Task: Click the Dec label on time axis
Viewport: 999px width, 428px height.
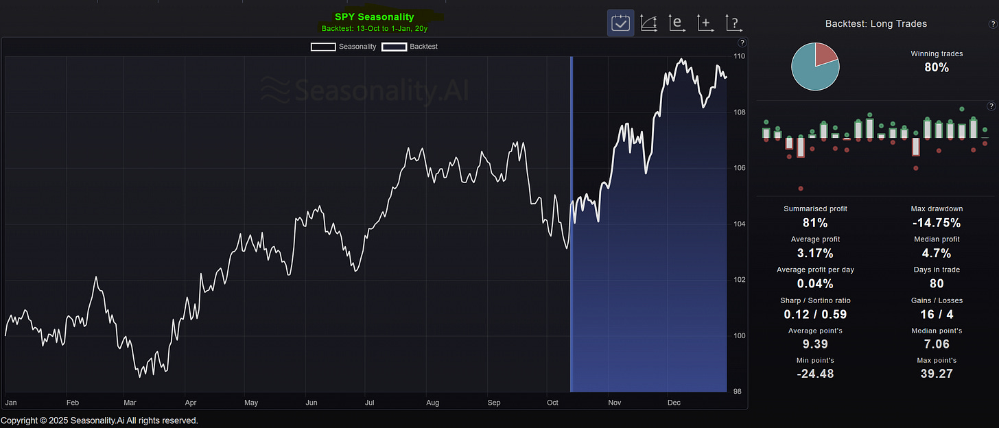Action: click(x=674, y=403)
